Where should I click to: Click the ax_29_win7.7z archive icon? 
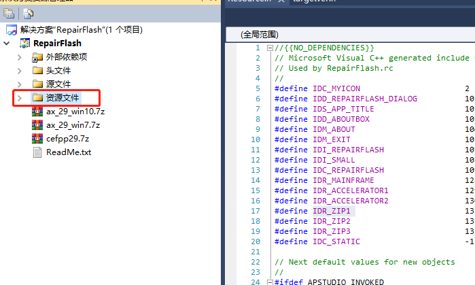coord(37,125)
